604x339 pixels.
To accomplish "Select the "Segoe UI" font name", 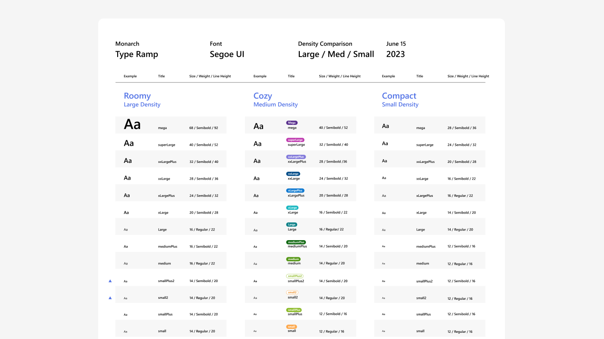I will (x=227, y=54).
